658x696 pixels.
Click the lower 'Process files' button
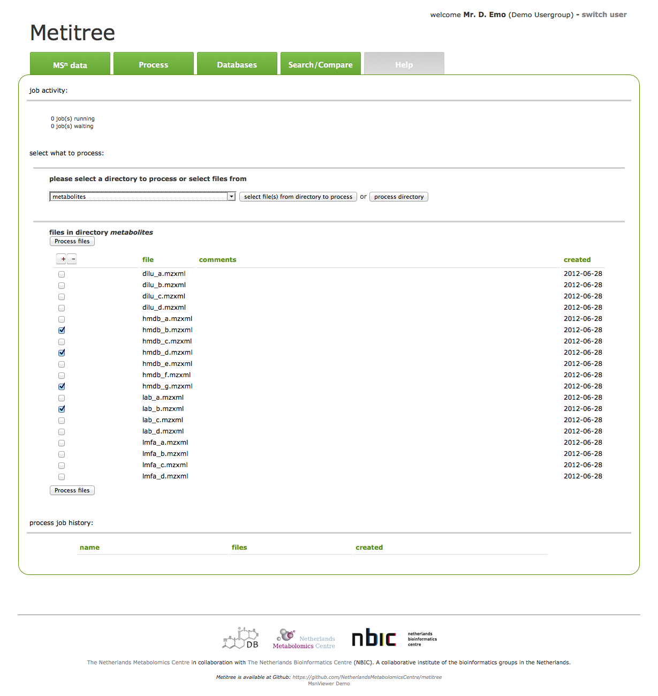(x=72, y=490)
